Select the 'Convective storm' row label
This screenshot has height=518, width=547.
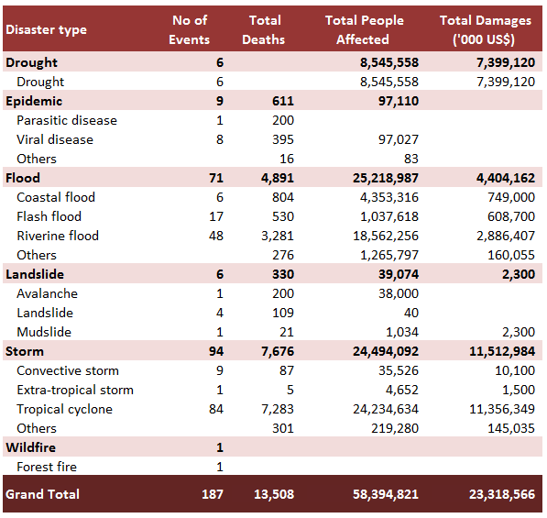(68, 370)
